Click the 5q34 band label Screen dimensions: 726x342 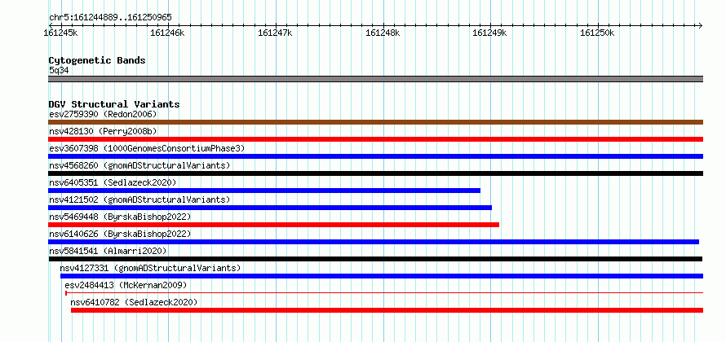coord(59,70)
